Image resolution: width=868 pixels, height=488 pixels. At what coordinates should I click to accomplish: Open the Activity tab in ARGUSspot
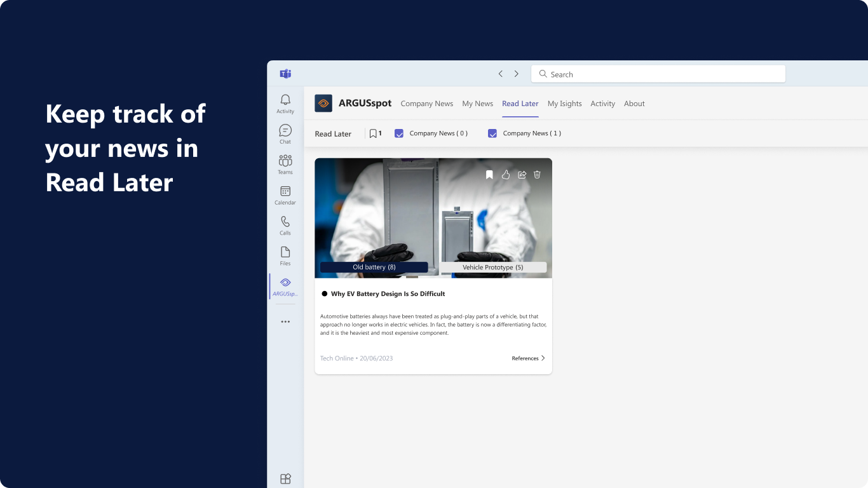tap(603, 104)
